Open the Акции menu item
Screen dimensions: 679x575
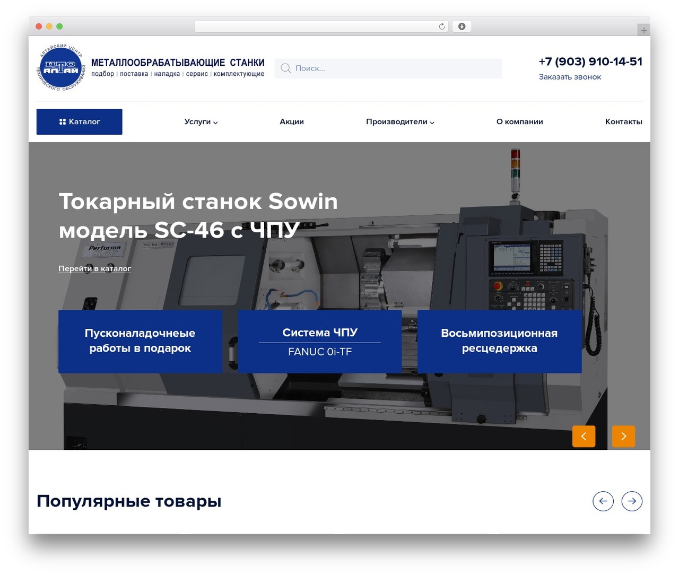pos(292,122)
